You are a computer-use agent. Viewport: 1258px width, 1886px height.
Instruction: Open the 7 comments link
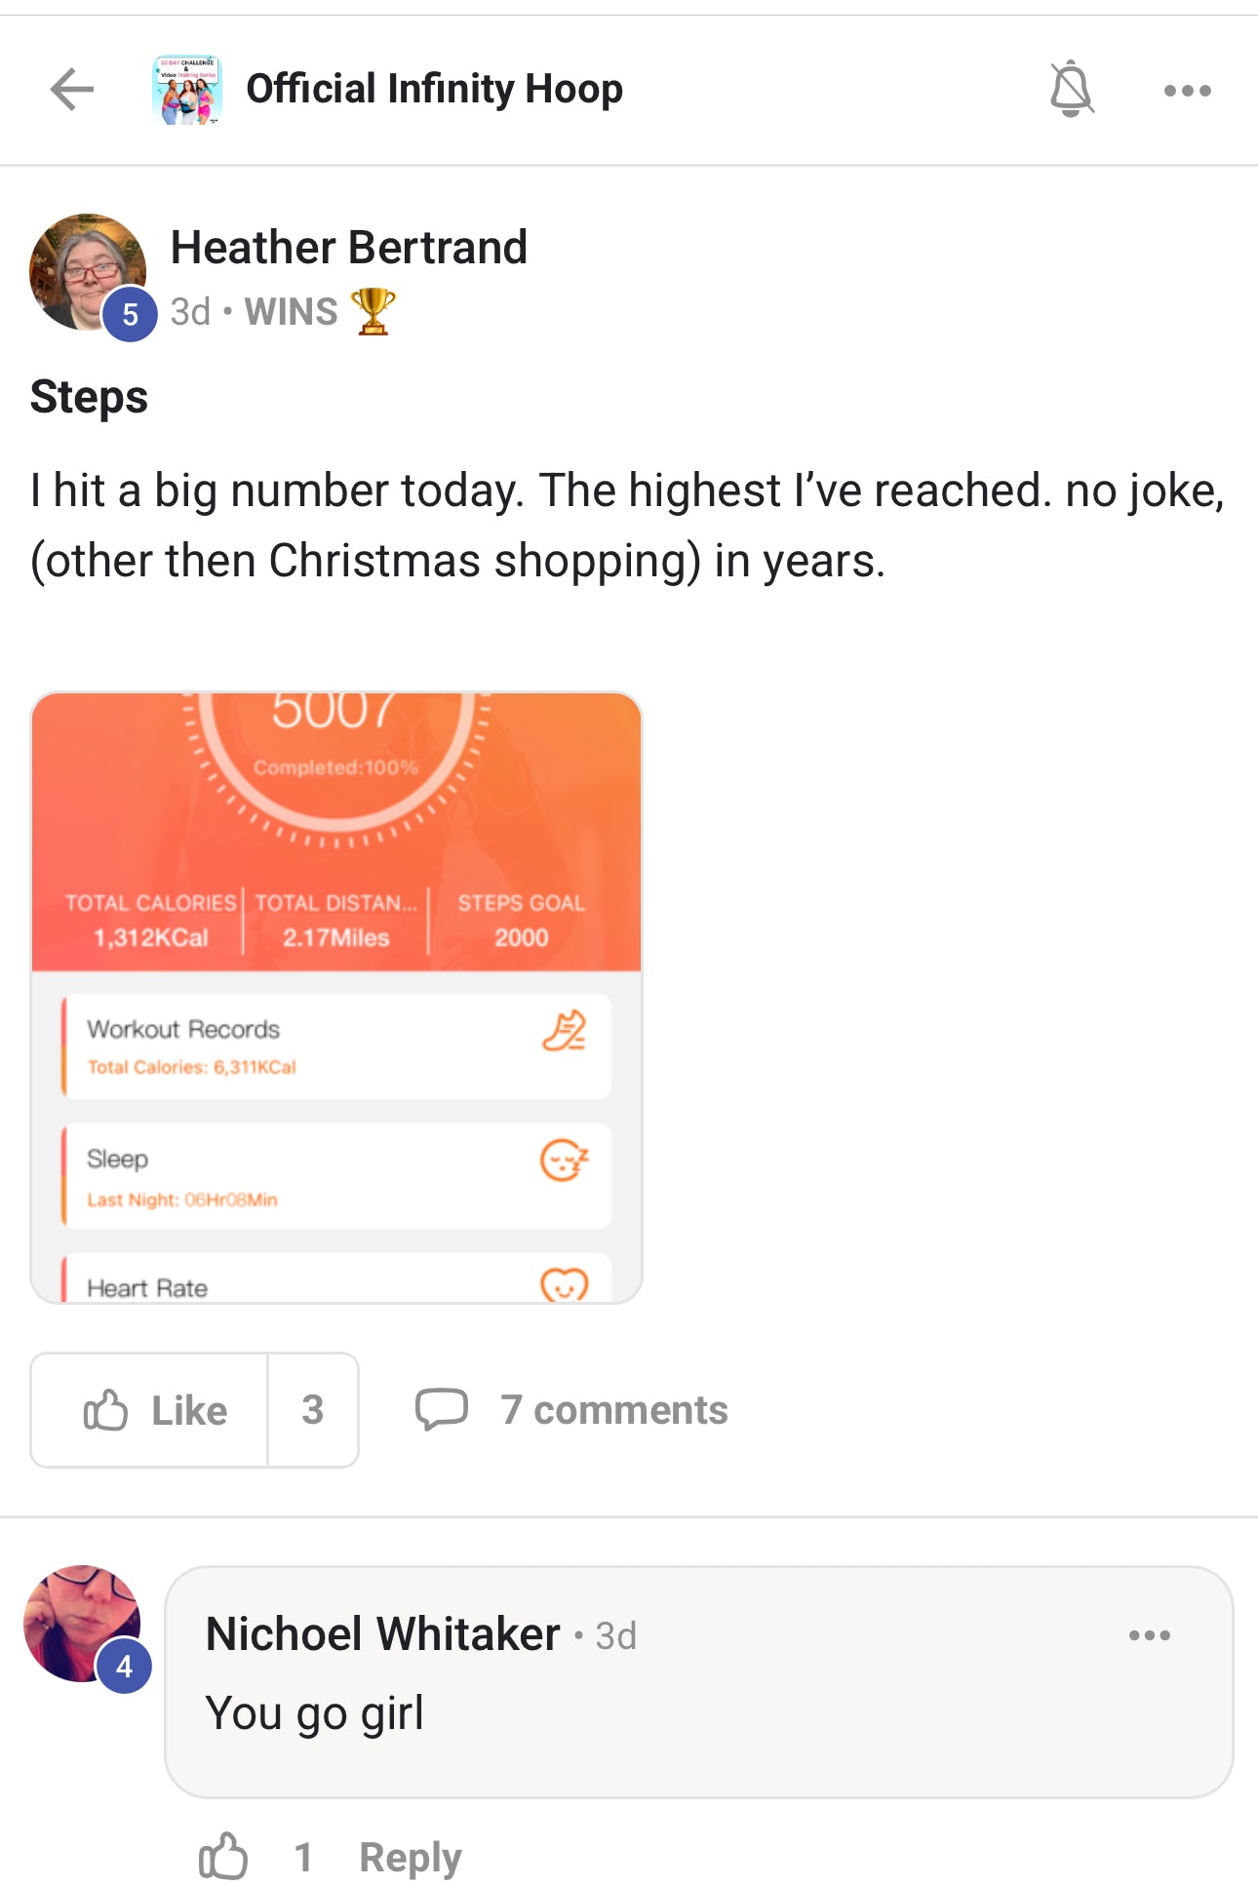[x=613, y=1410]
